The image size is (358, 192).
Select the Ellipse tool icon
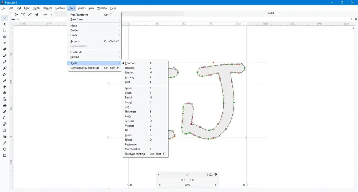5,149
